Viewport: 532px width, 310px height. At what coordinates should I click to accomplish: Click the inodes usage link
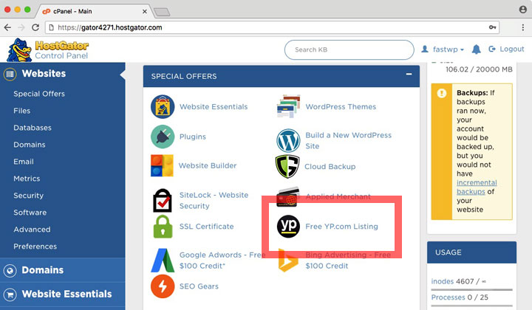443,281
